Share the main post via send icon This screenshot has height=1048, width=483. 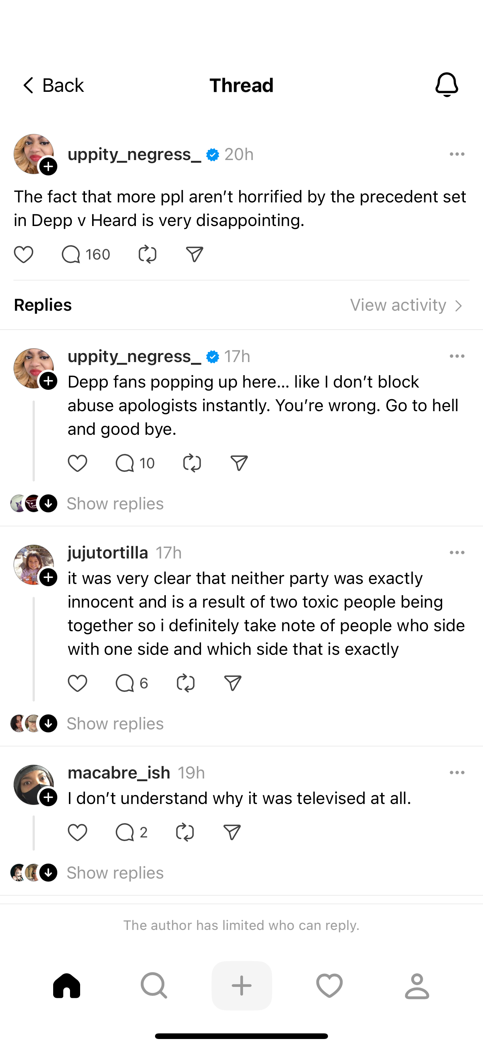(194, 255)
